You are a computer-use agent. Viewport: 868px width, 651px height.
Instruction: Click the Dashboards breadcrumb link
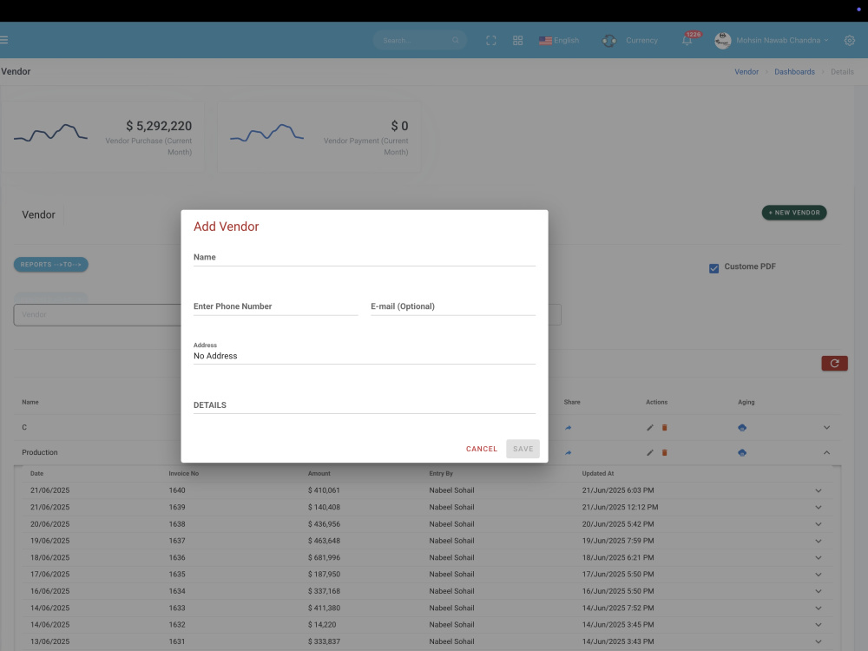click(x=794, y=72)
